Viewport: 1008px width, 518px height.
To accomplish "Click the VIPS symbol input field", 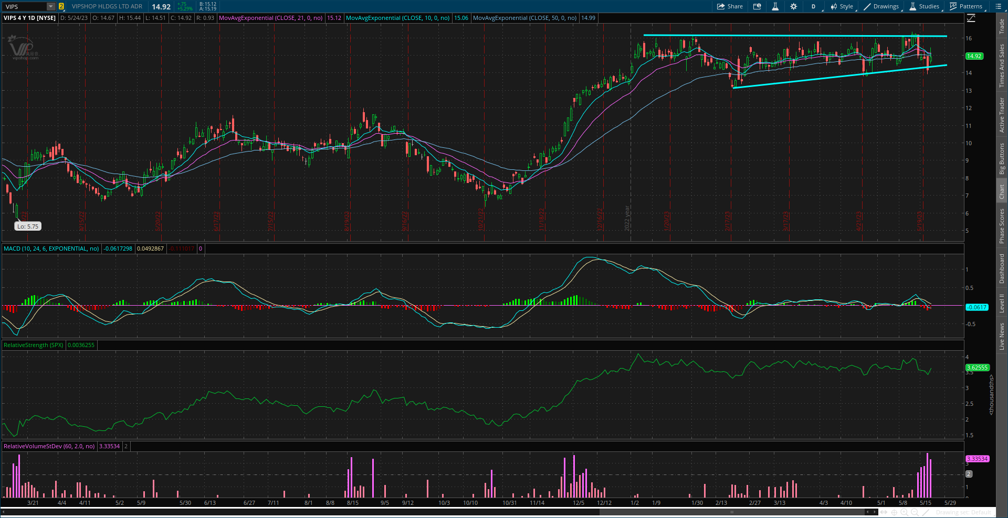I will tap(25, 6).
